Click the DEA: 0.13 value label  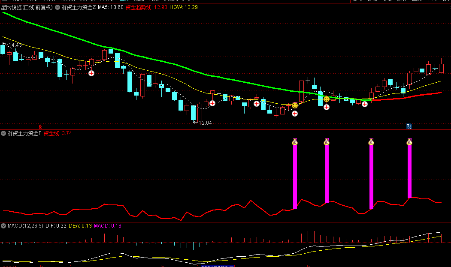pyautogui.click(x=80, y=226)
